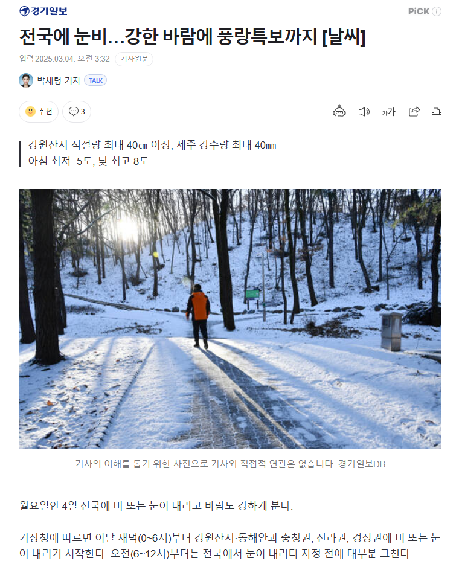Open reporter name 박채령 기자
The height and width of the screenshot is (567, 459).
coord(59,80)
